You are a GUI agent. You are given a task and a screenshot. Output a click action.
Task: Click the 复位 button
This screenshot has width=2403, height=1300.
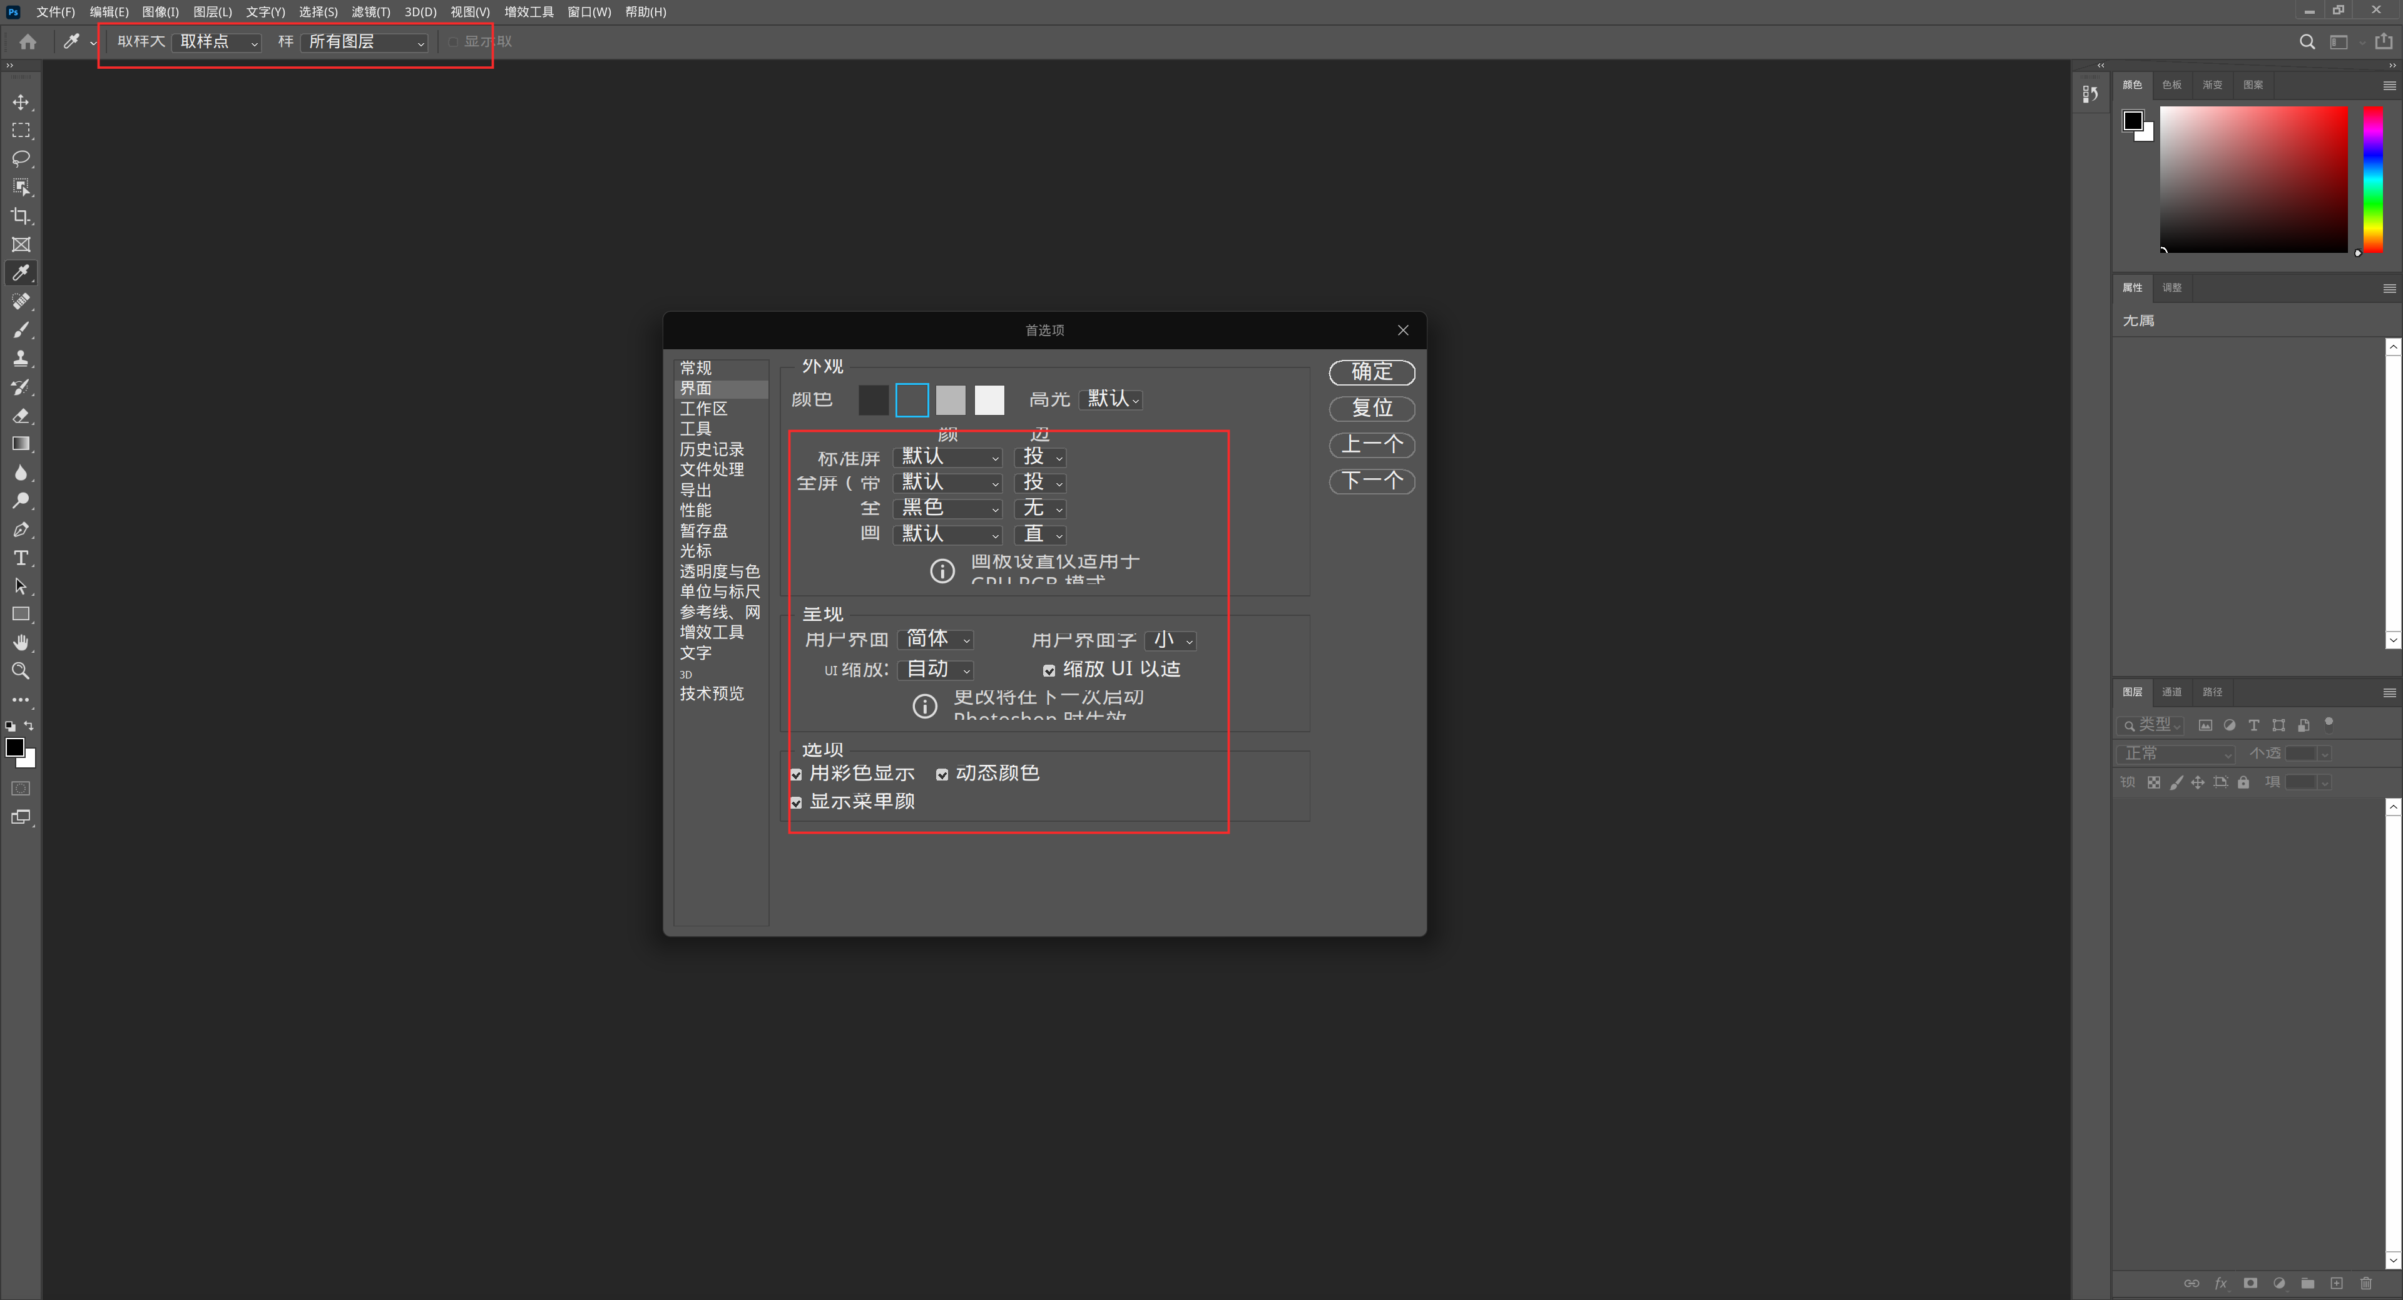(x=1371, y=409)
